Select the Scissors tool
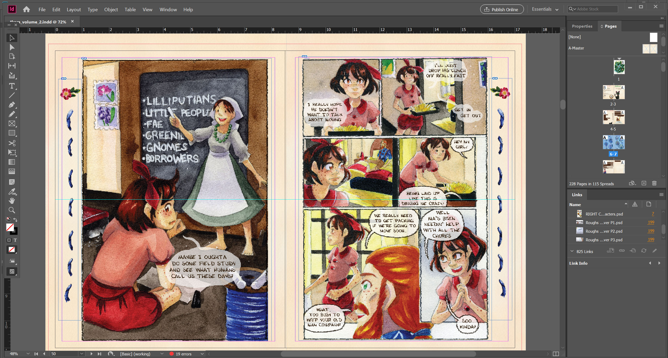Image resolution: width=668 pixels, height=358 pixels. coord(12,143)
